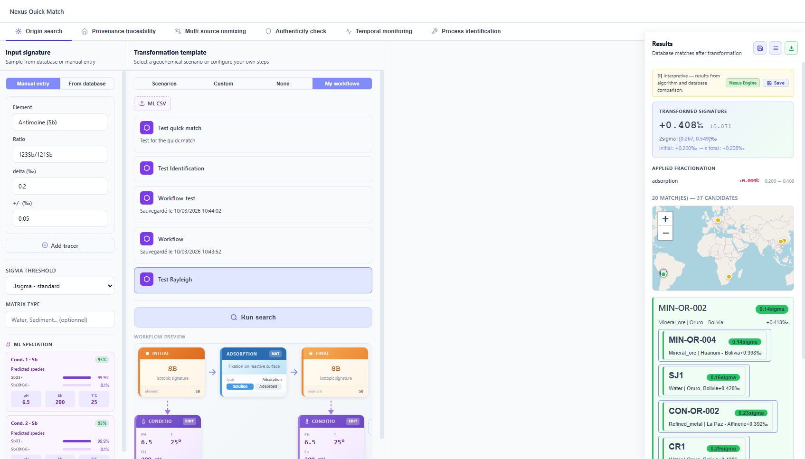Open SJ1 water match card
The width and height of the screenshot is (805, 459).
(x=704, y=381)
